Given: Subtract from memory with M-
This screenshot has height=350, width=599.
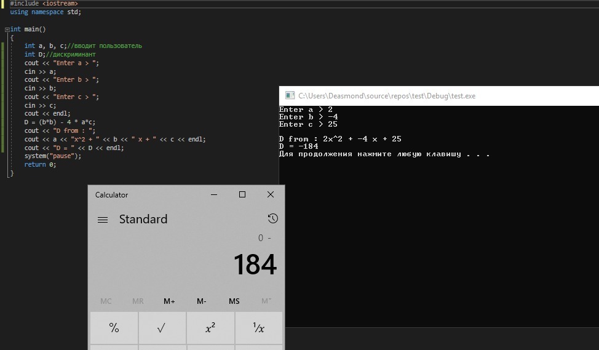Looking at the screenshot, I should coord(202,301).
